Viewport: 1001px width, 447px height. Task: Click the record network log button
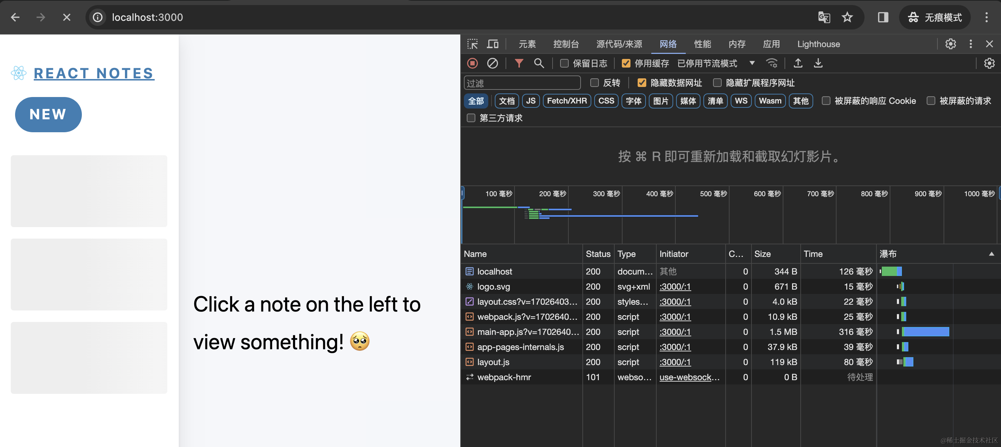tap(472, 63)
